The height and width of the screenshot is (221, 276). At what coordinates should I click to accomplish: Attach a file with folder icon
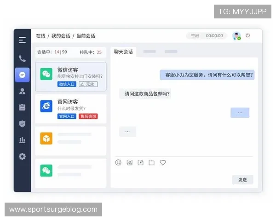(x=151, y=163)
